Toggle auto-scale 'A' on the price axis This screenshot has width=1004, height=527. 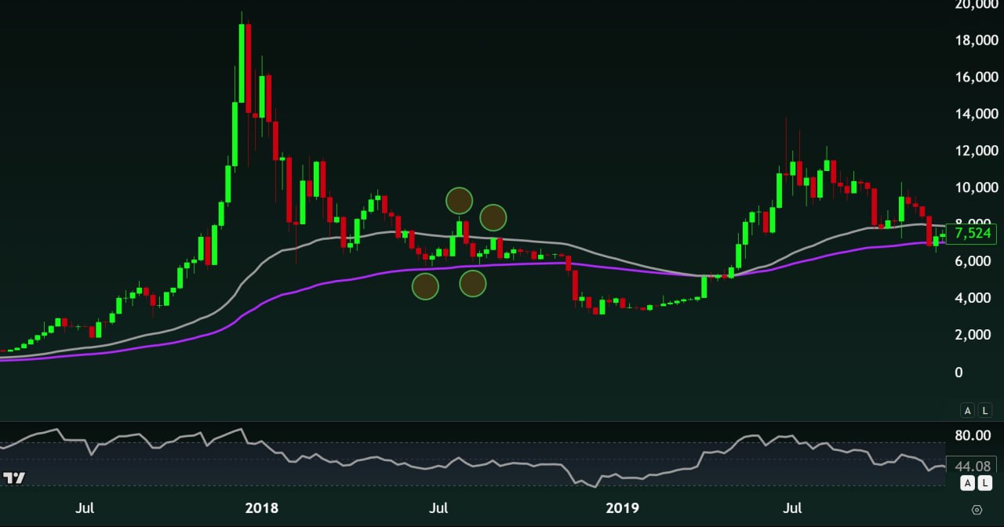tap(967, 410)
